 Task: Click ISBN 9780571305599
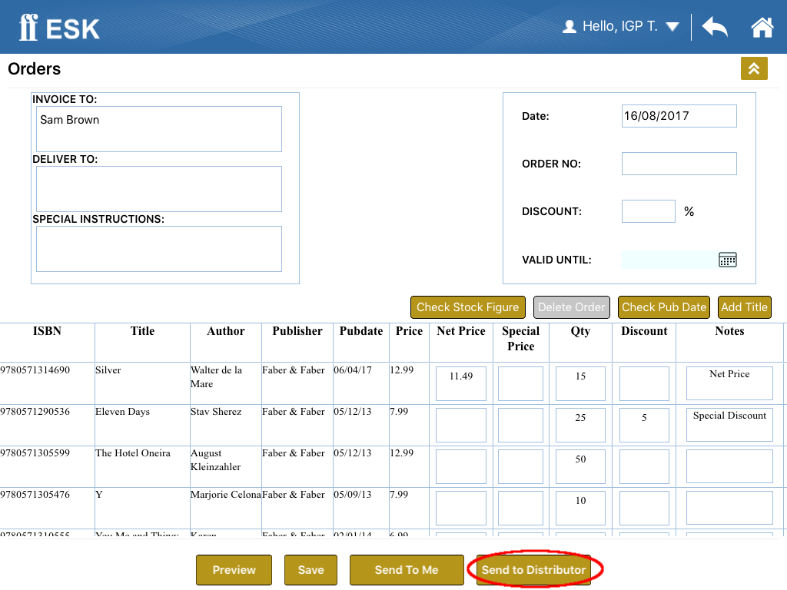[35, 453]
